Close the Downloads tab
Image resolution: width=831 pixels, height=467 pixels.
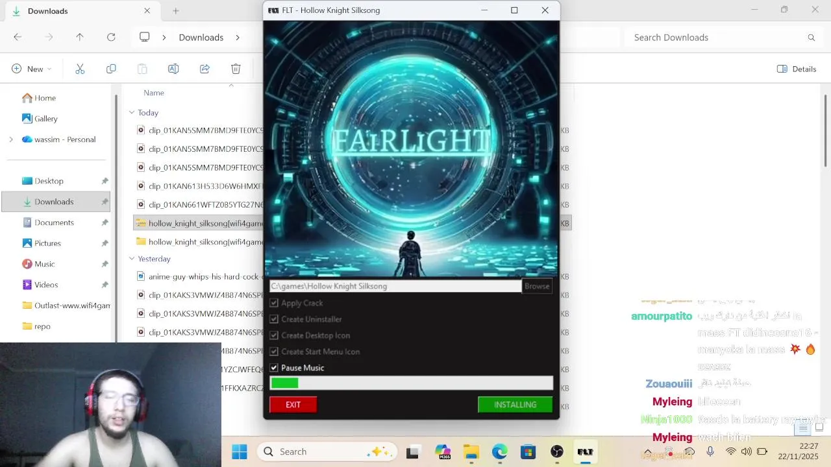coord(147,11)
